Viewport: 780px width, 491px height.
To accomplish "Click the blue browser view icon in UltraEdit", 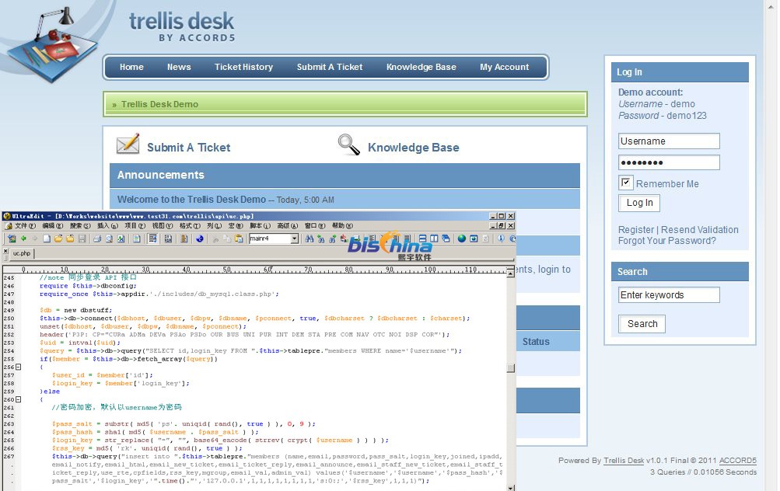I will [x=200, y=239].
